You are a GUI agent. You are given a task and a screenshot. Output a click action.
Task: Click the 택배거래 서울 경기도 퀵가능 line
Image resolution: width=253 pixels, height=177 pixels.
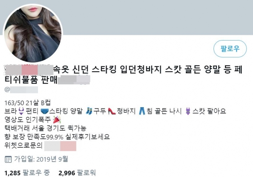pos(46,128)
